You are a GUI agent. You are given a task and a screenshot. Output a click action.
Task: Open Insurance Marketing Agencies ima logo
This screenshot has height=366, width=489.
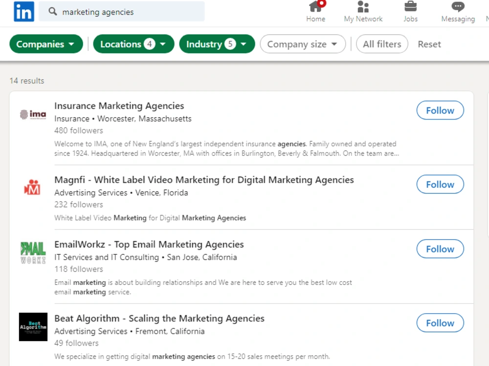[x=33, y=115]
